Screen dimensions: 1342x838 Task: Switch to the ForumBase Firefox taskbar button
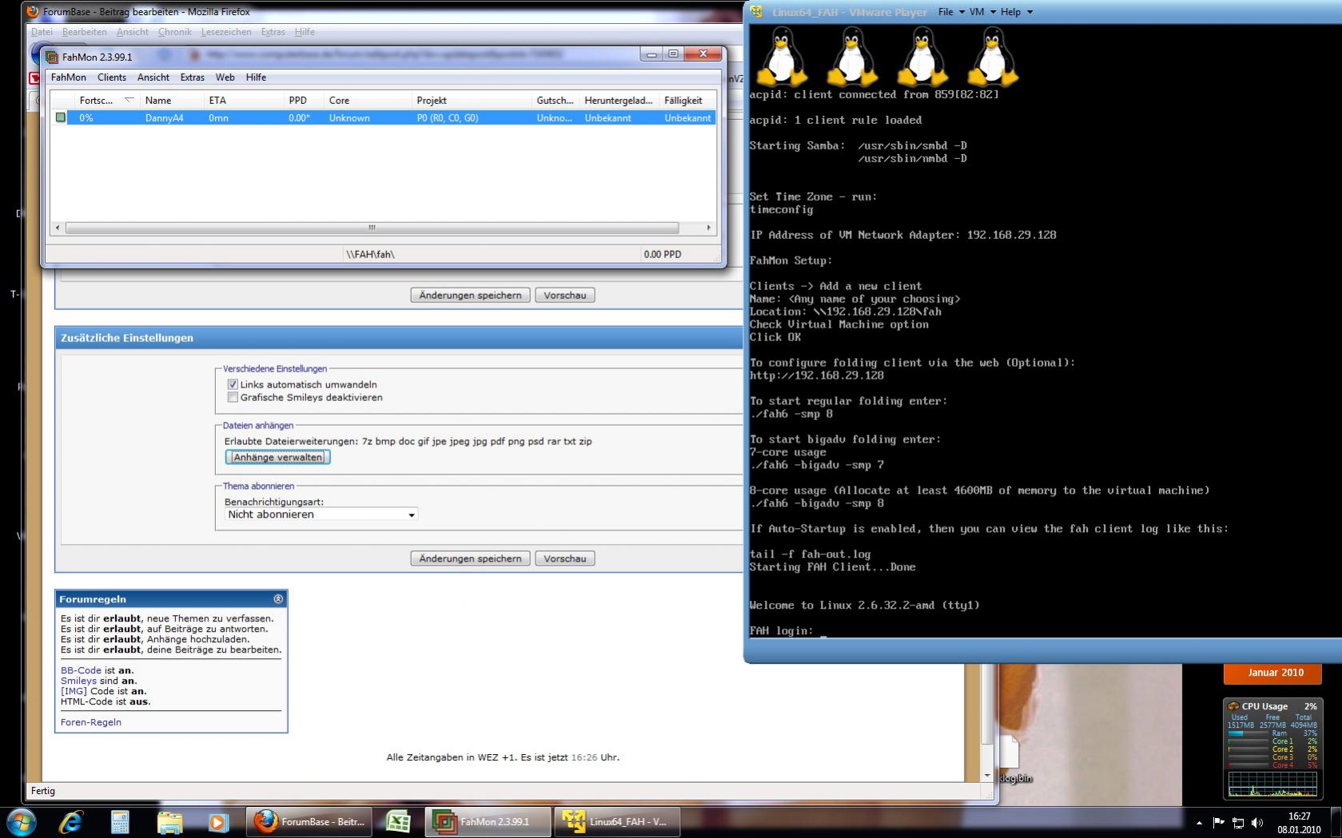(310, 821)
